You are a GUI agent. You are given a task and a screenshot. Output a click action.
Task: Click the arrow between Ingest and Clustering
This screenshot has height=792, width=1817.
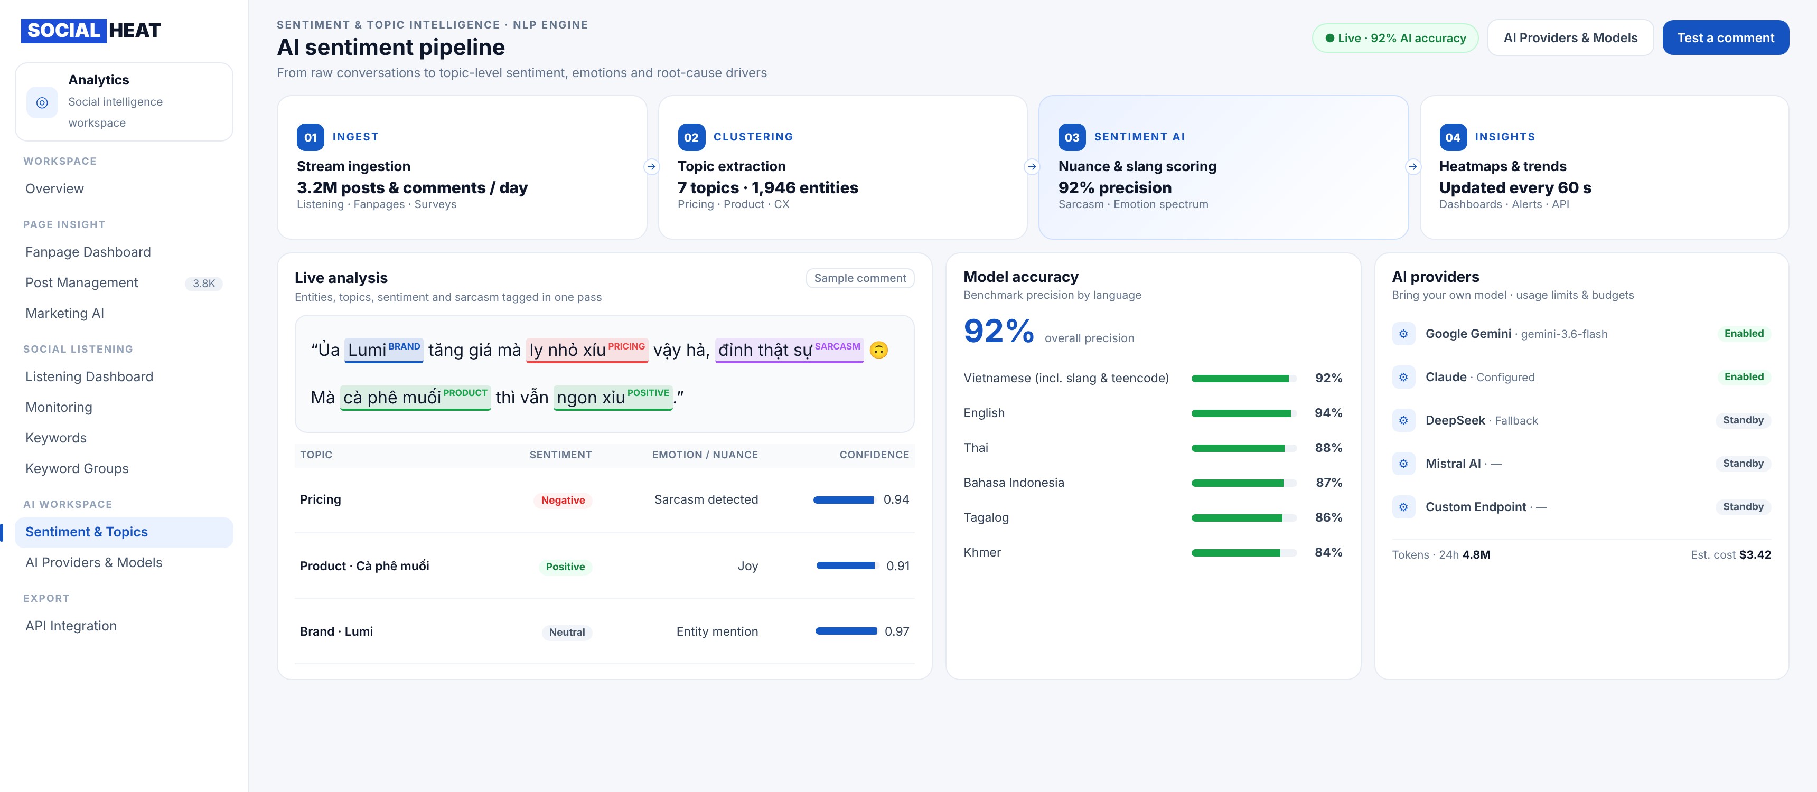pyautogui.click(x=652, y=167)
